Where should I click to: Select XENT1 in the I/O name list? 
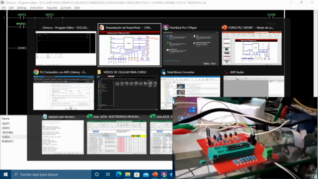click(x=6, y=124)
